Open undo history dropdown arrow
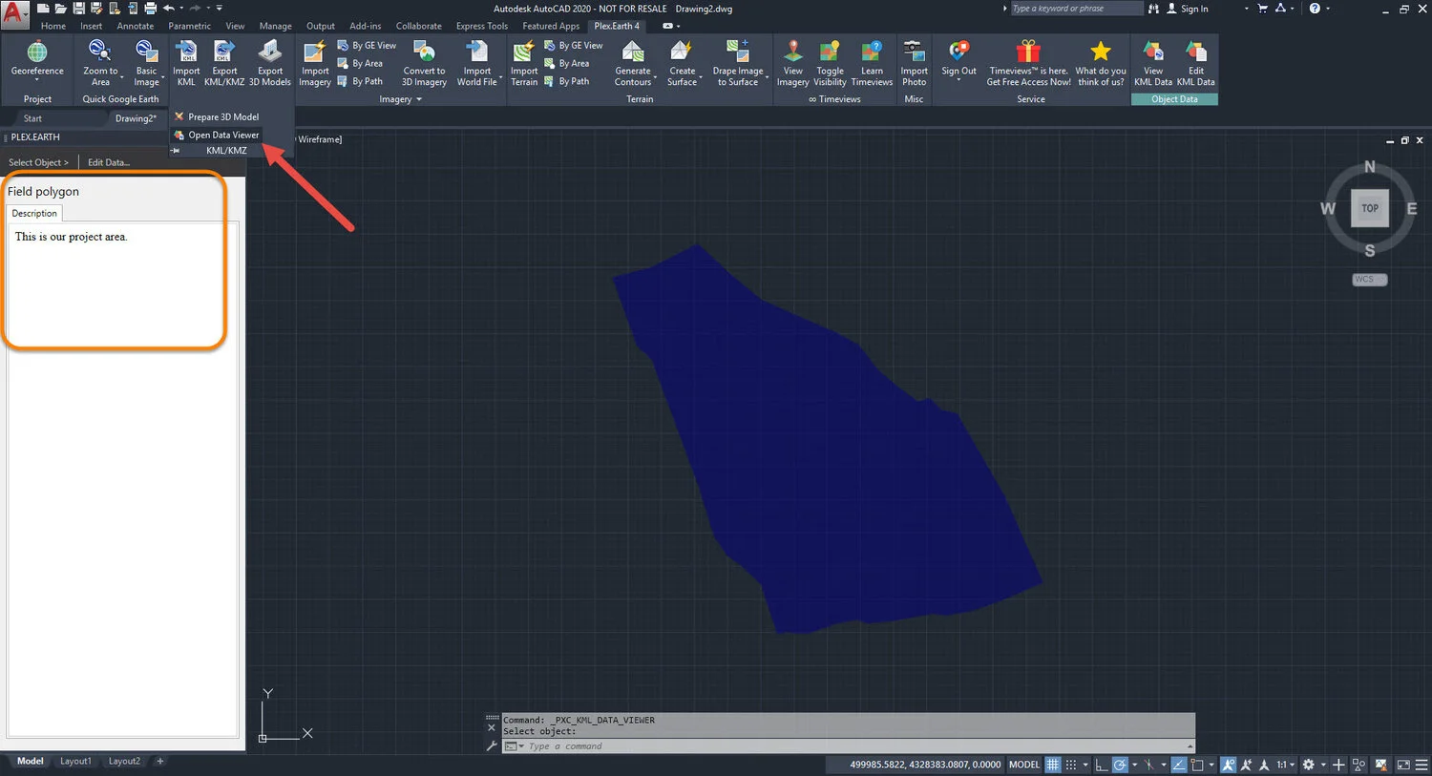Screen dimensions: 1432x776 (x=181, y=8)
